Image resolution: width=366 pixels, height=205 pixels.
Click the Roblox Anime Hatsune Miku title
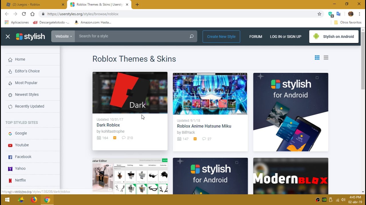click(204, 126)
